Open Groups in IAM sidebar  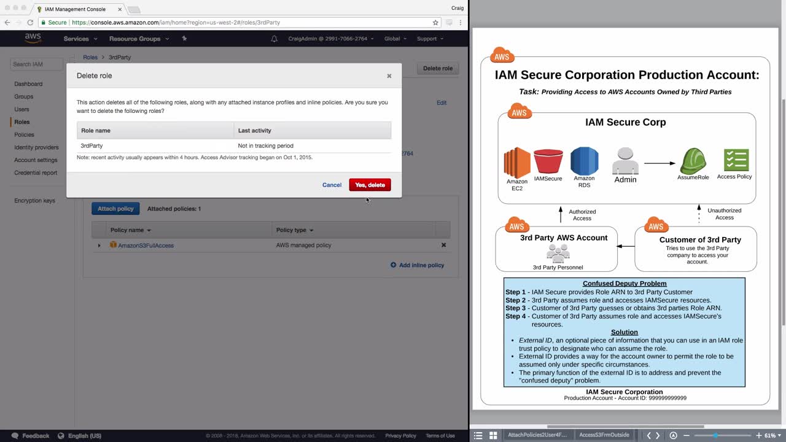24,97
